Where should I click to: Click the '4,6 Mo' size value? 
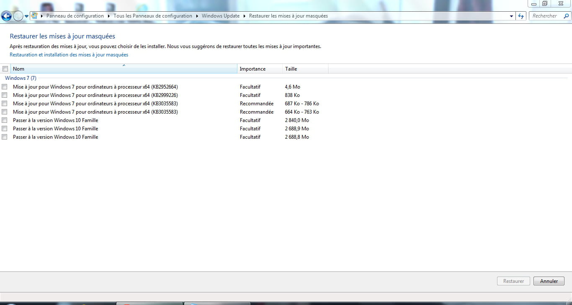point(292,87)
